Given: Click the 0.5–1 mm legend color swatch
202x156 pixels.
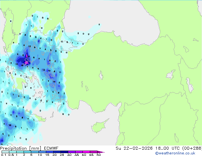Looking at the screenshot, I should (13, 152).
